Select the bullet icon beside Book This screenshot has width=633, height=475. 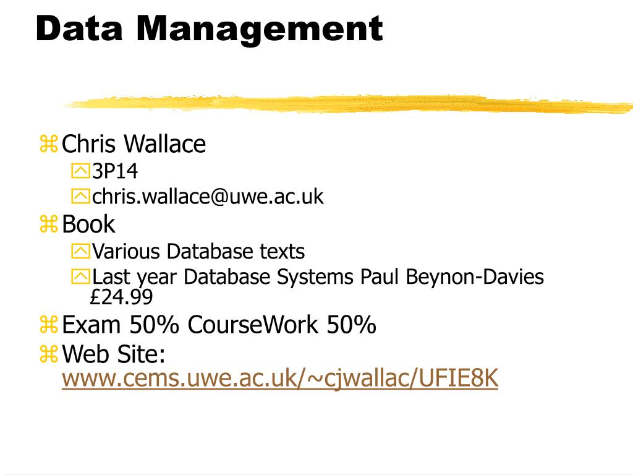click(x=49, y=224)
